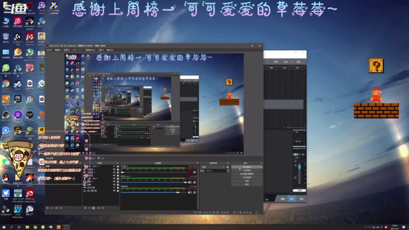Click 设置 settings button in controls

(x=247, y=181)
